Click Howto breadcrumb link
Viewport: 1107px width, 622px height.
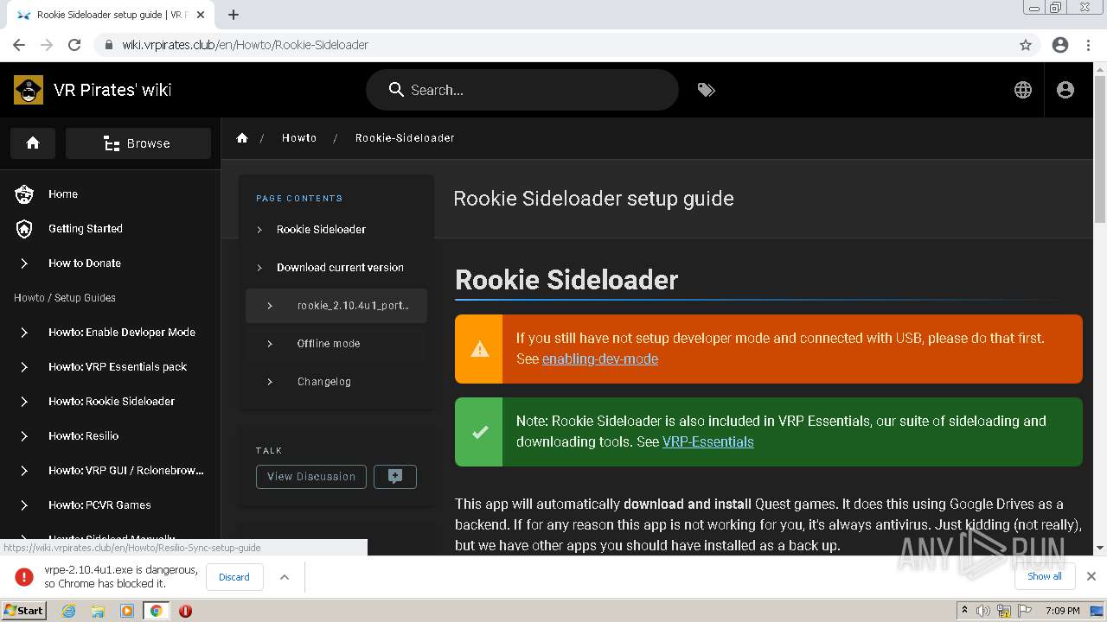[299, 137]
